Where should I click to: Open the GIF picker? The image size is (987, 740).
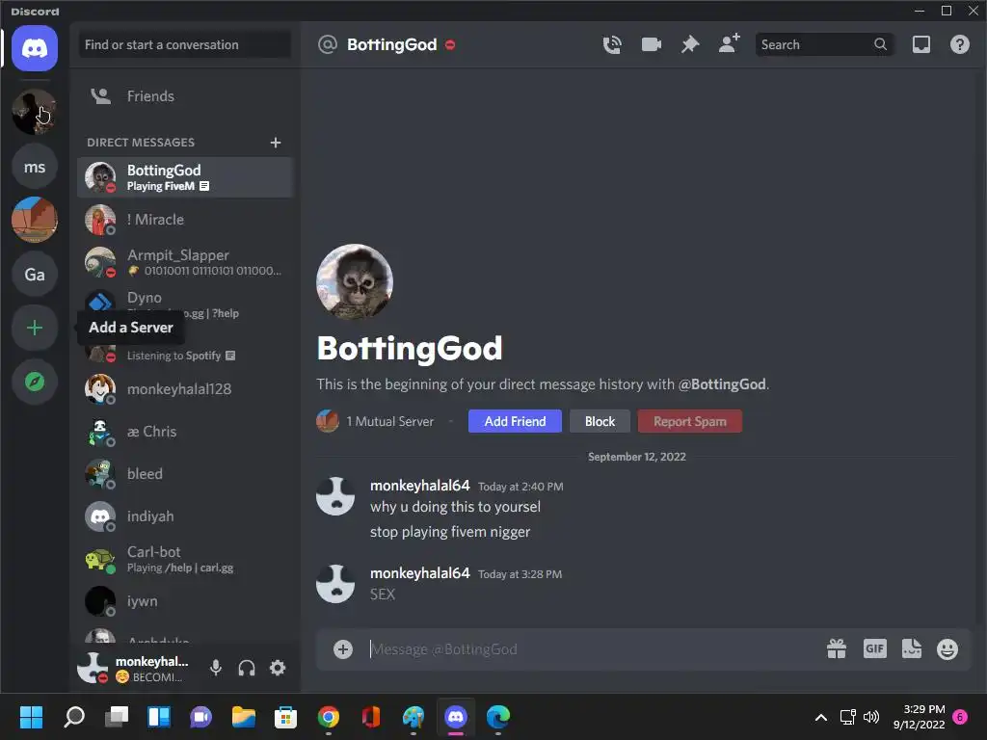click(x=874, y=648)
